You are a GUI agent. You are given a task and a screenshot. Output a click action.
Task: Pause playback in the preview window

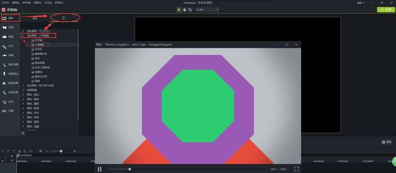coord(100,169)
